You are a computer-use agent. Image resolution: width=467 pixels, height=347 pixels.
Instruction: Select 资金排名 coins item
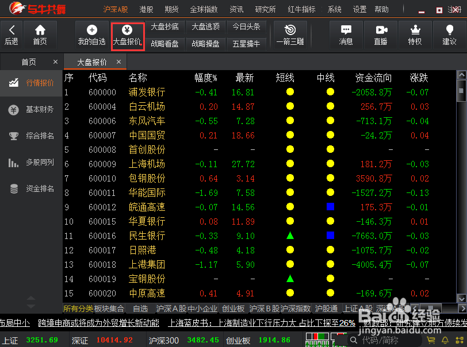pos(31,188)
